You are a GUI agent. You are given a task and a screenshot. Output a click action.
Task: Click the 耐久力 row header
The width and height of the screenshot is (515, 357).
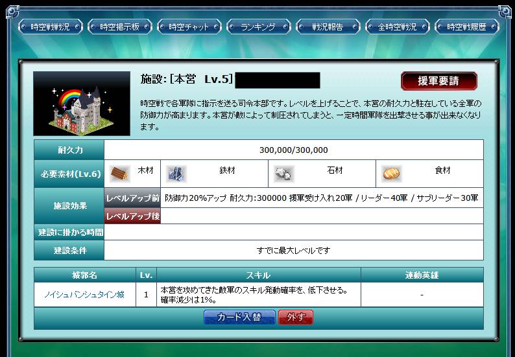69,150
